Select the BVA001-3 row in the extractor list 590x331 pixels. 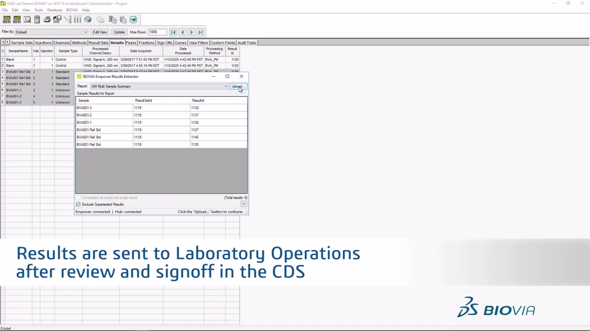162,108
